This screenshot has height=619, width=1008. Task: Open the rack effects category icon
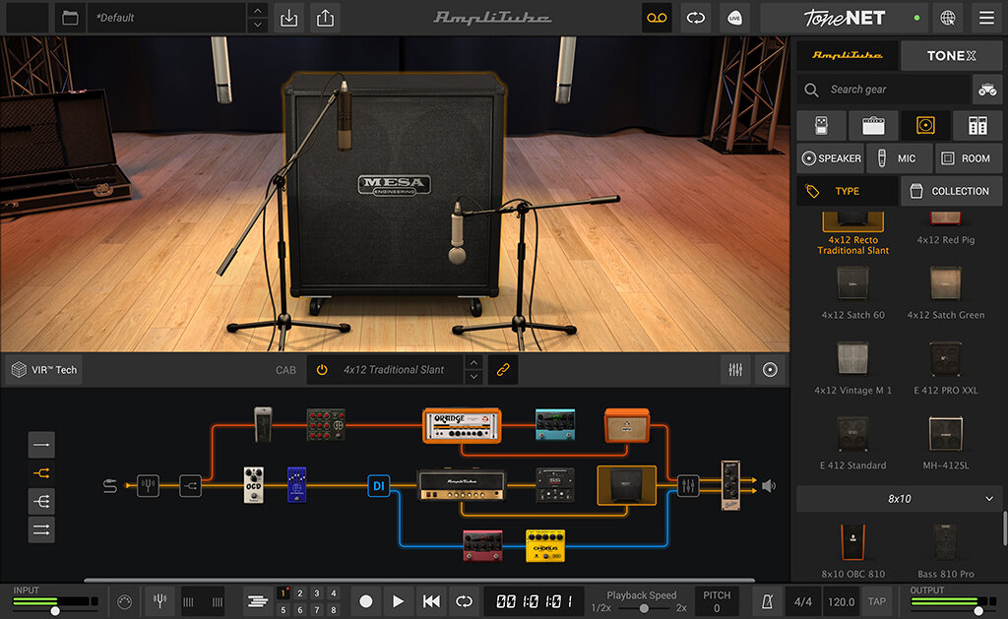tap(976, 125)
